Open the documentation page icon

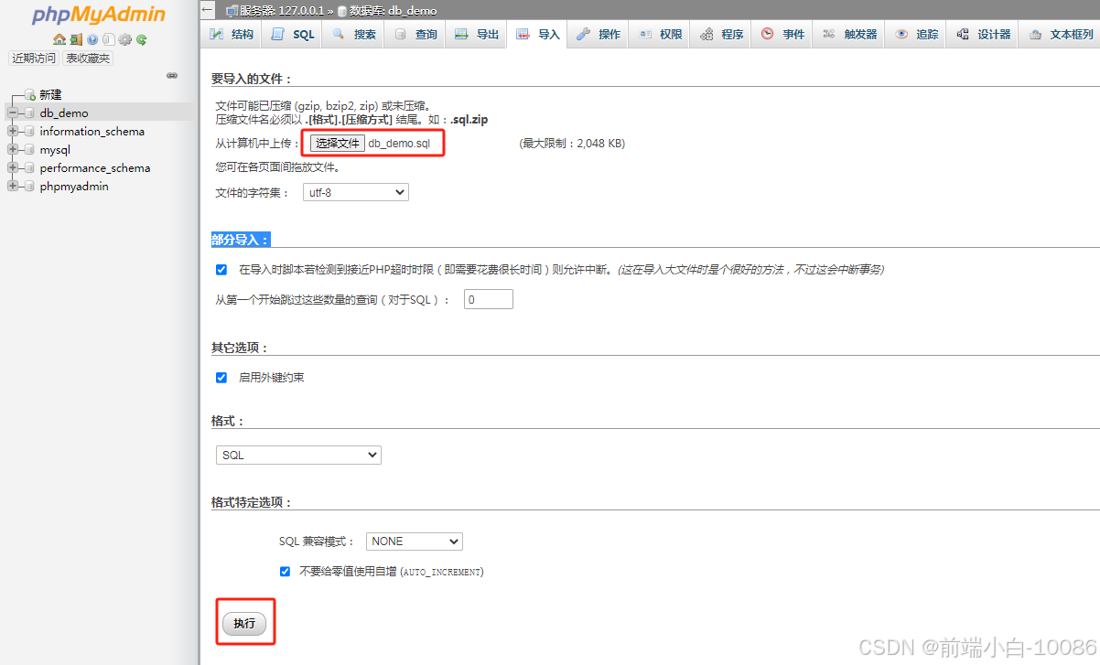[109, 39]
